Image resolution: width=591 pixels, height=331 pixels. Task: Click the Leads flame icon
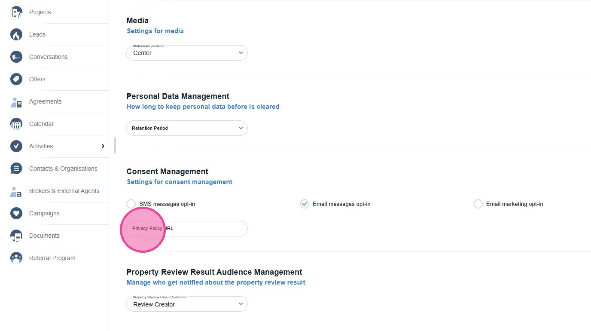(16, 34)
